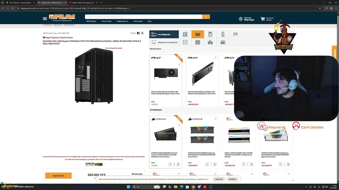339x190 pixels.
Task: Click share arrow on PNY RTX PRO 5000 card
Action: (179, 64)
